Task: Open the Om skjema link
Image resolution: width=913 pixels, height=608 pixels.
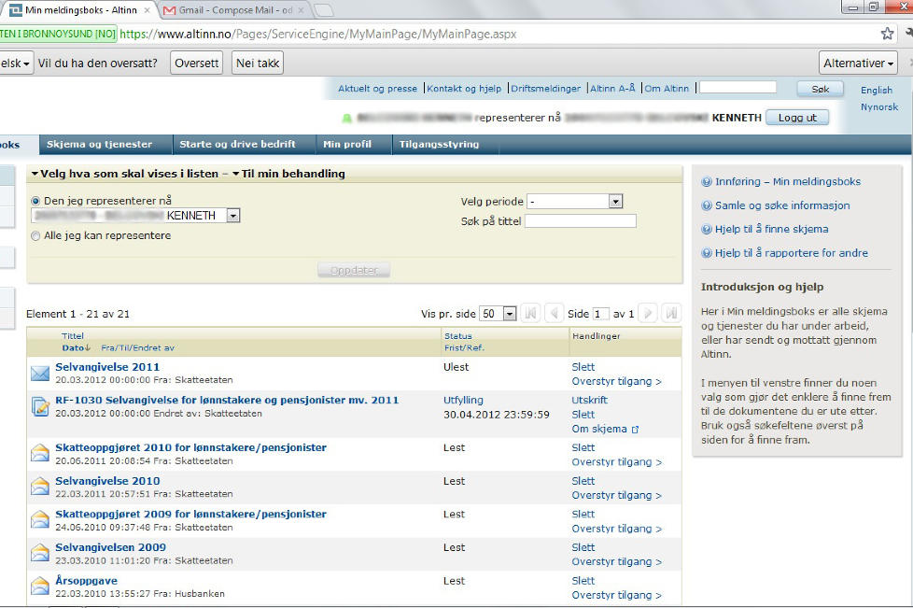Action: pyautogui.click(x=605, y=429)
